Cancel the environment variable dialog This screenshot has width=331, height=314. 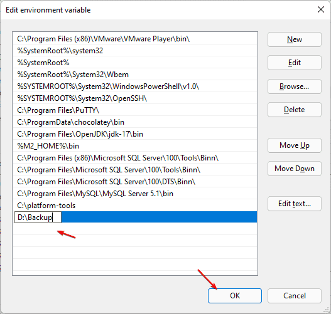pyautogui.click(x=295, y=296)
